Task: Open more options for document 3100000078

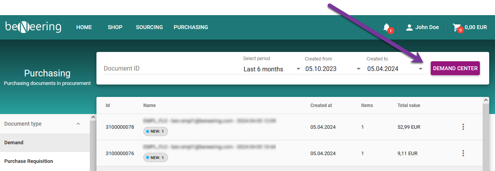Action: 463,127
